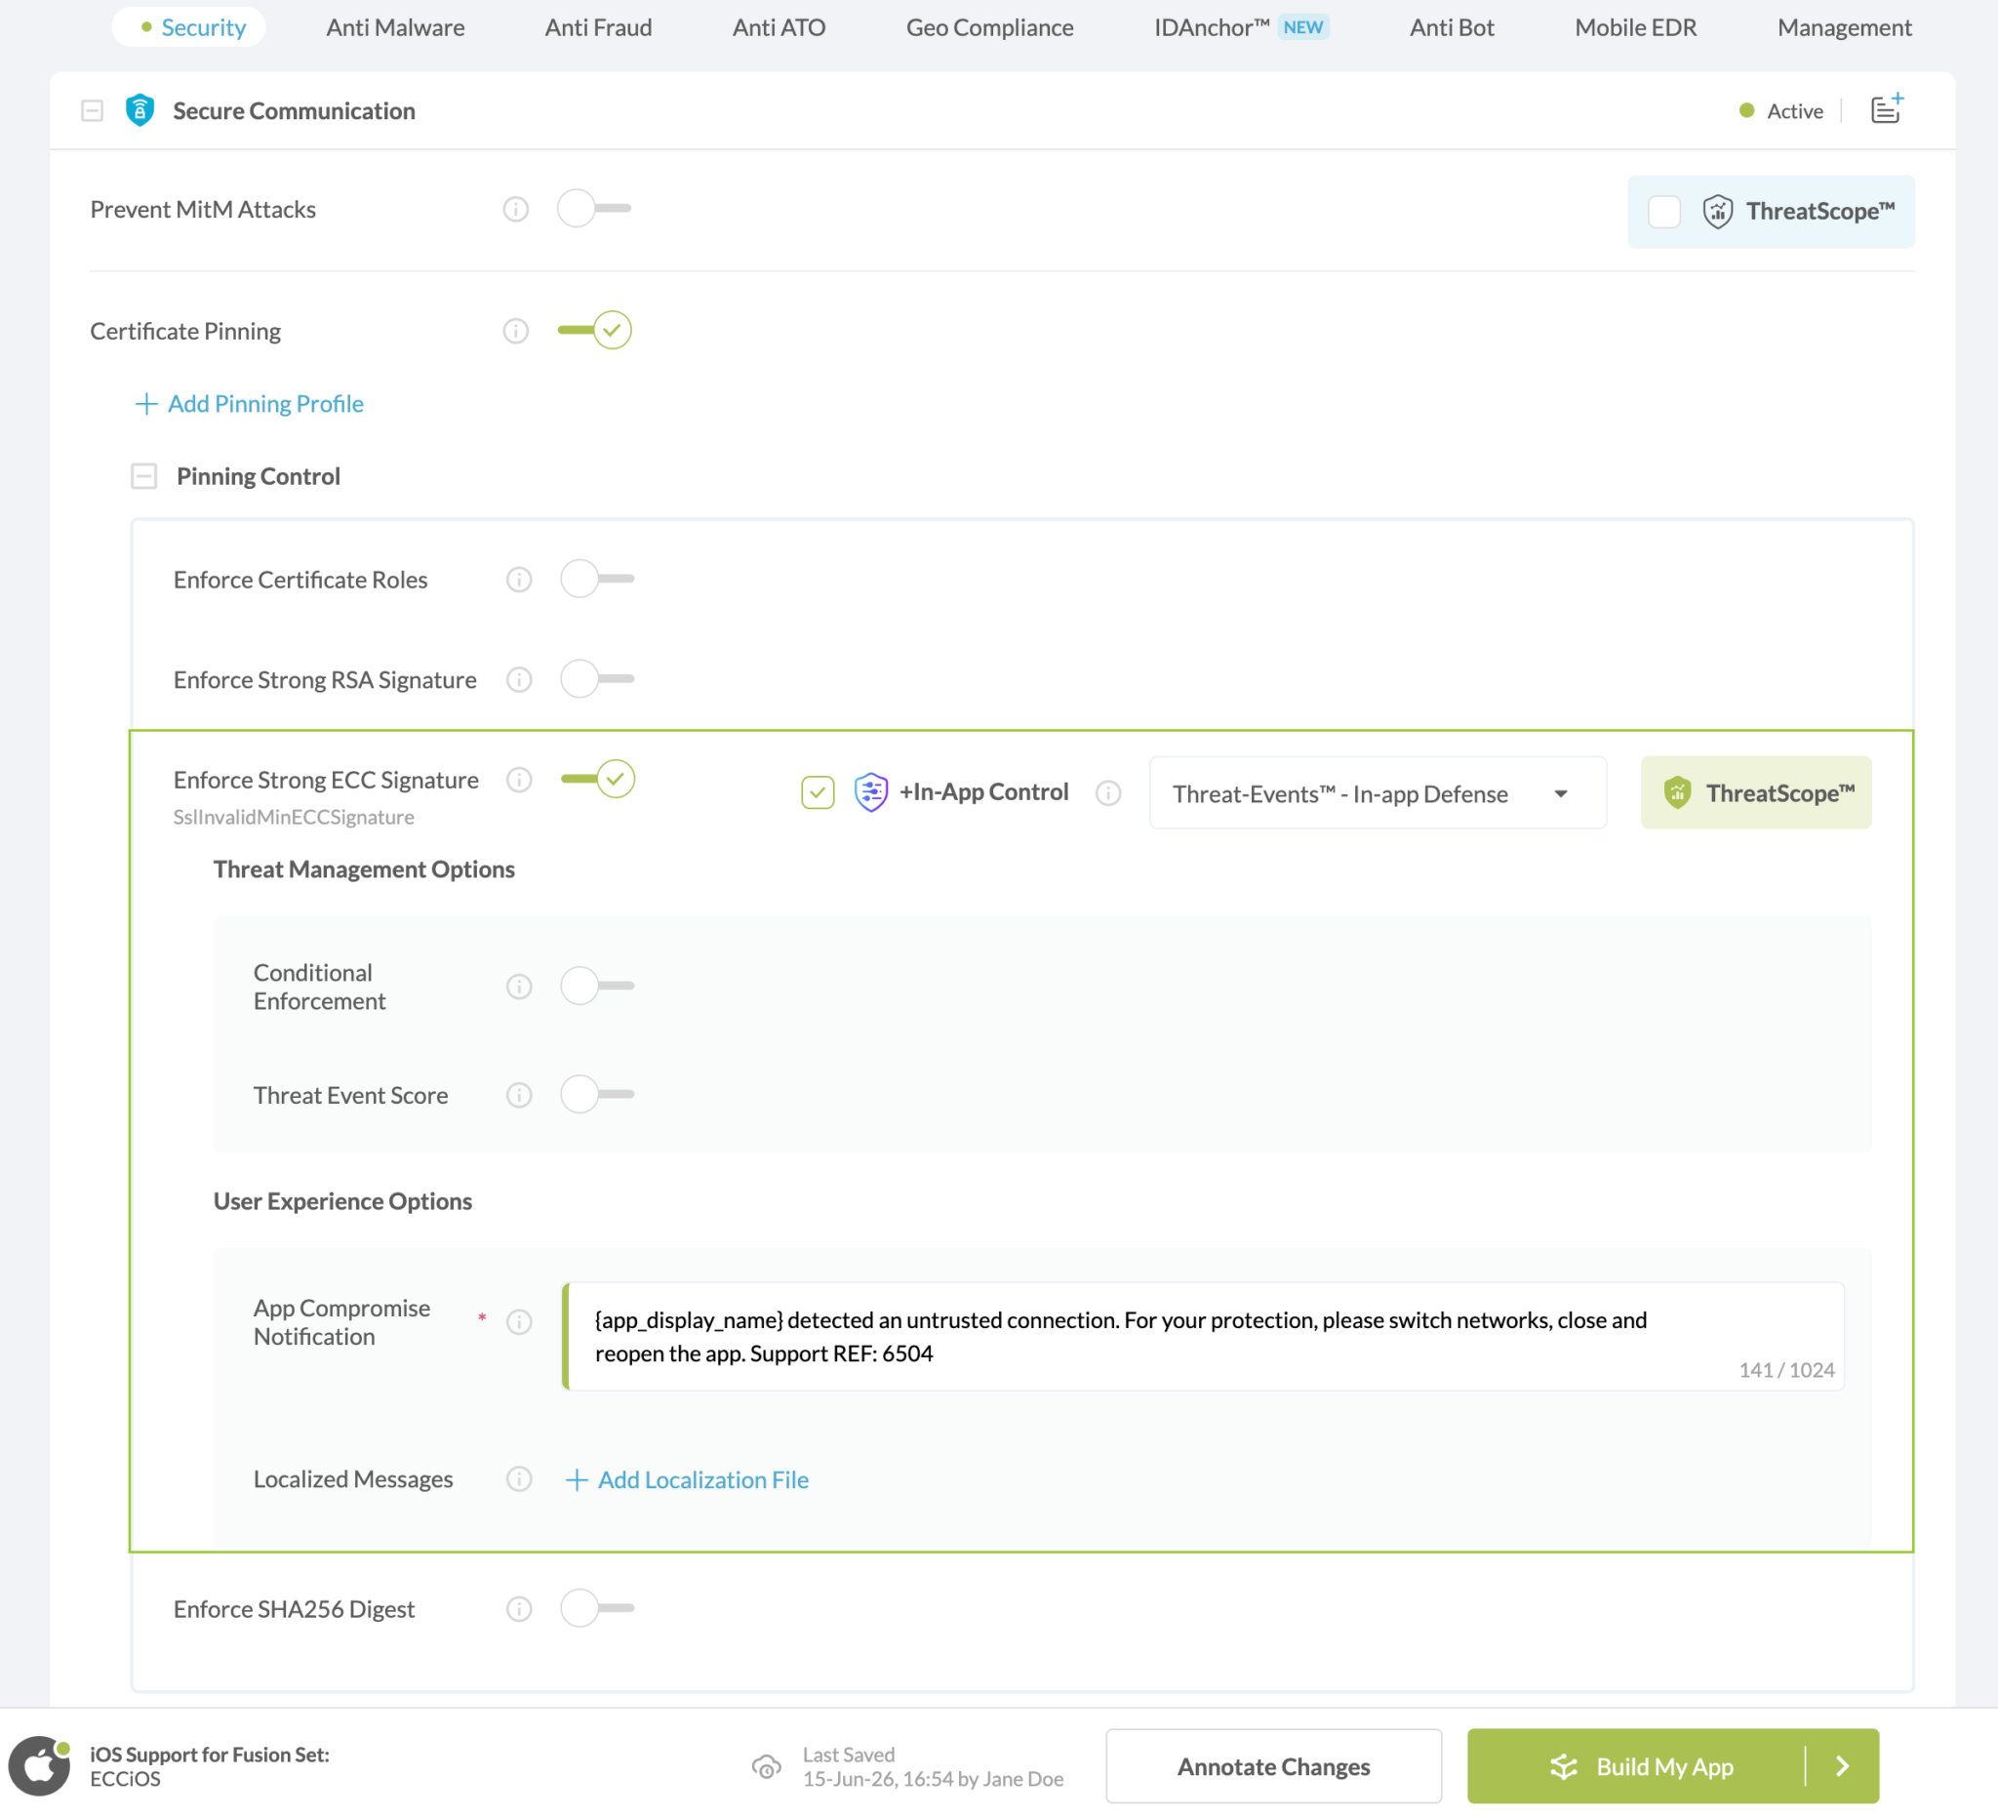The width and height of the screenshot is (1998, 1817).
Task: Click the iOS Support Fusion Set label
Action: [210, 1755]
